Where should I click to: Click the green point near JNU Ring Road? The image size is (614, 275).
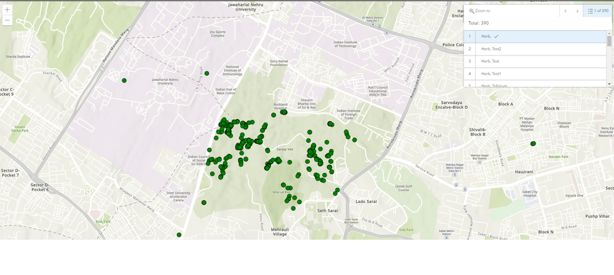207,73
